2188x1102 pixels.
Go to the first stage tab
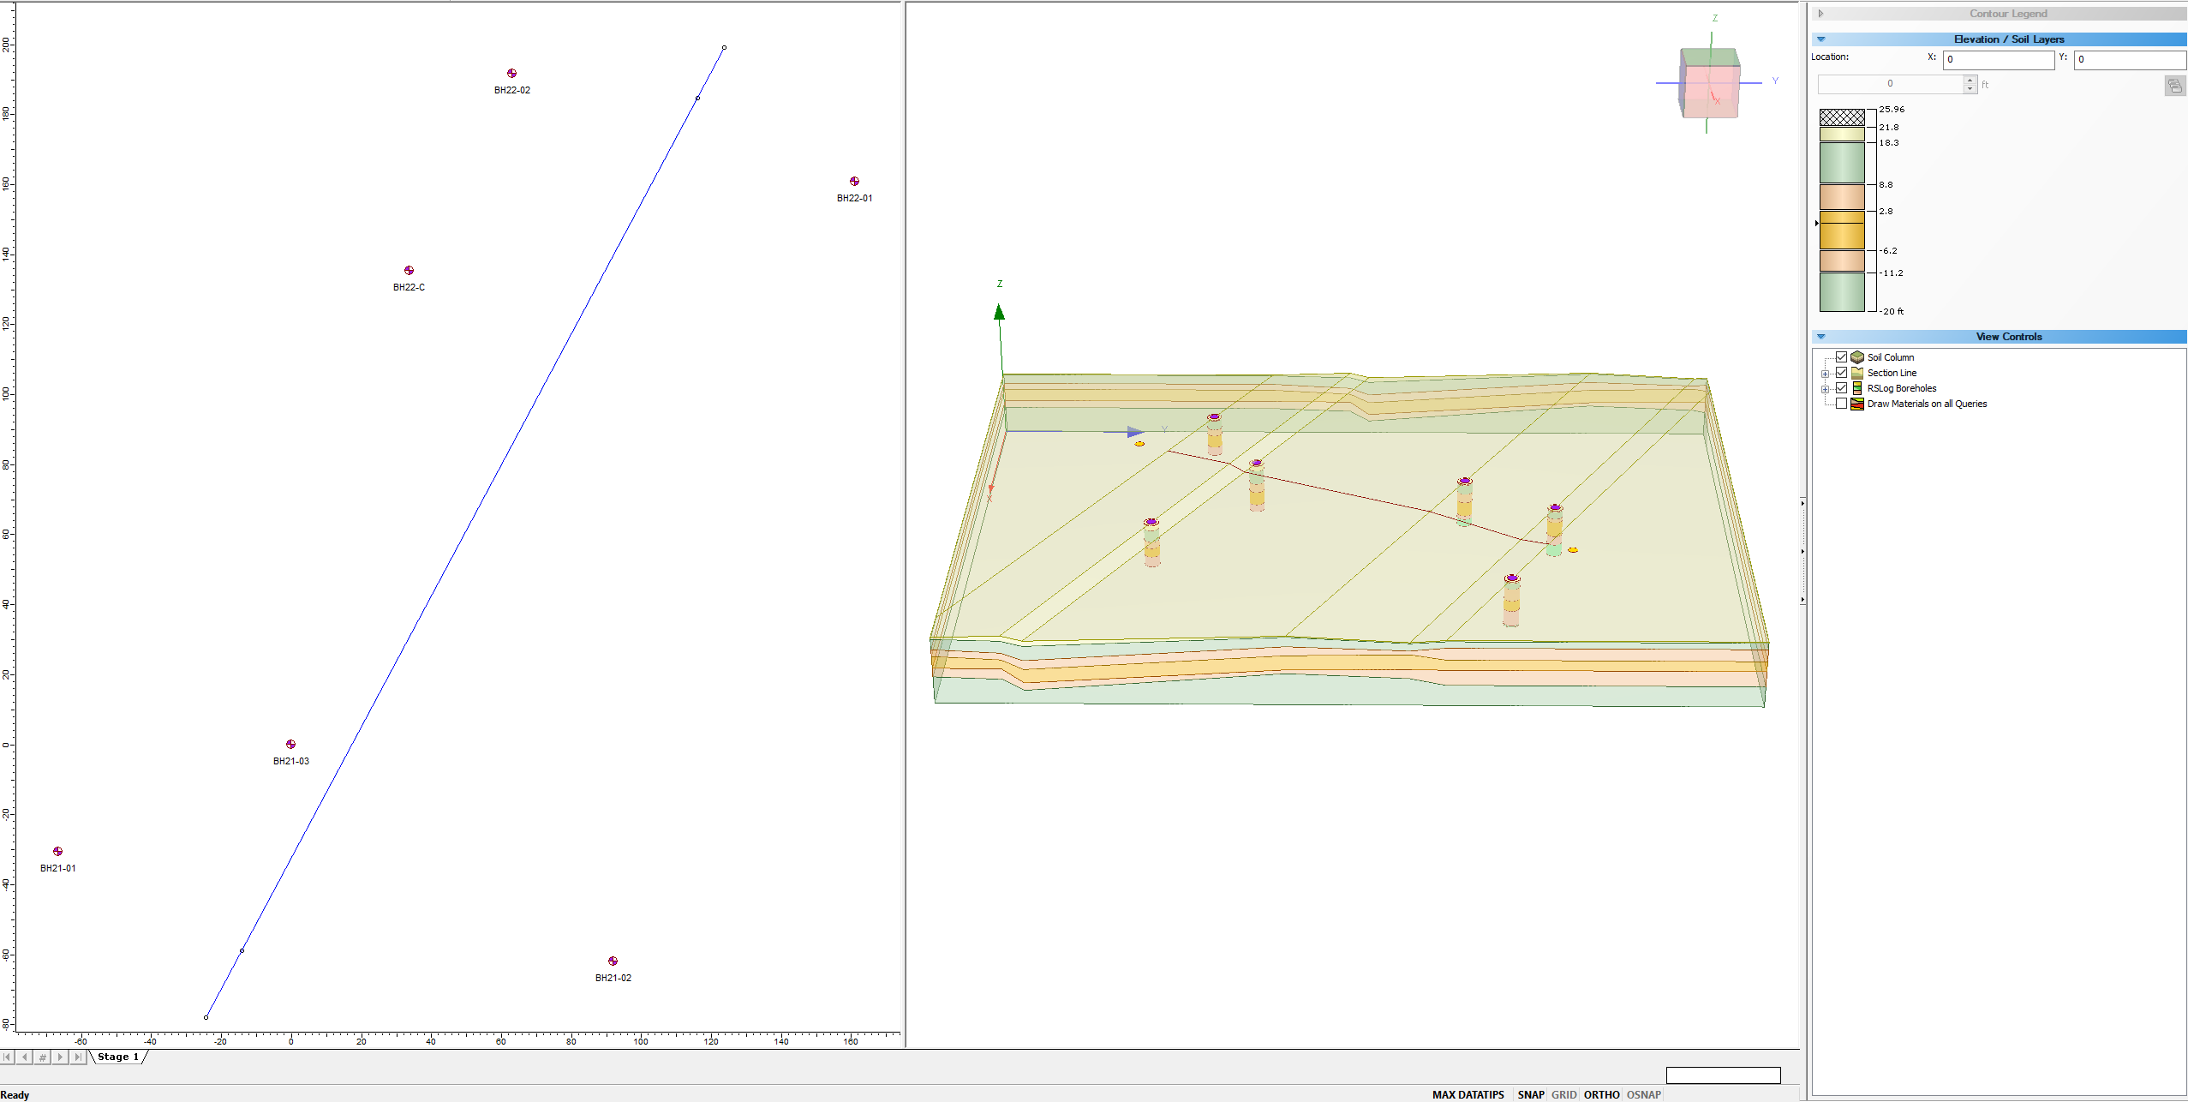(8, 1057)
